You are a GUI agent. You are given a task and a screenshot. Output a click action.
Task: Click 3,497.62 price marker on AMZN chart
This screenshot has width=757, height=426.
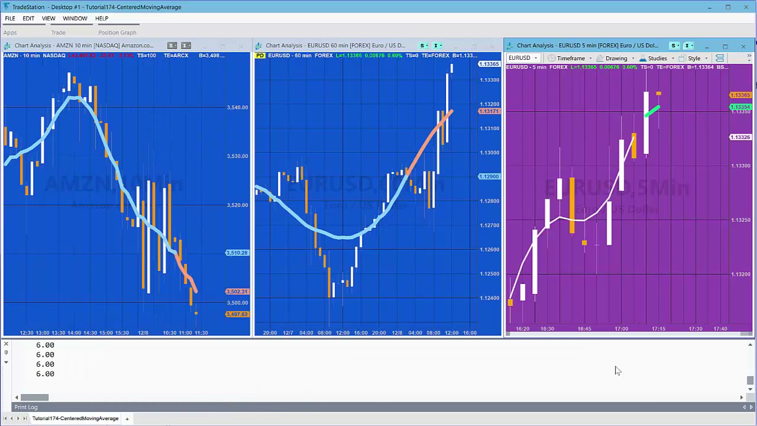[237, 314]
